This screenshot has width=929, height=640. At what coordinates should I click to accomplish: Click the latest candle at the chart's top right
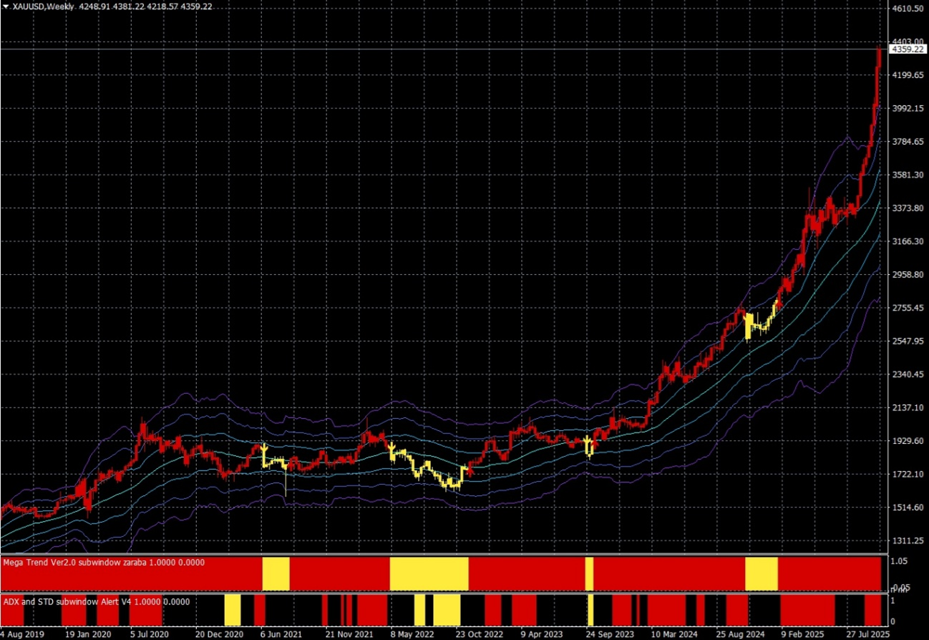879,57
